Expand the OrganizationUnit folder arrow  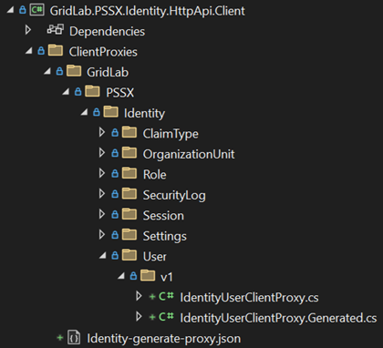tap(102, 153)
